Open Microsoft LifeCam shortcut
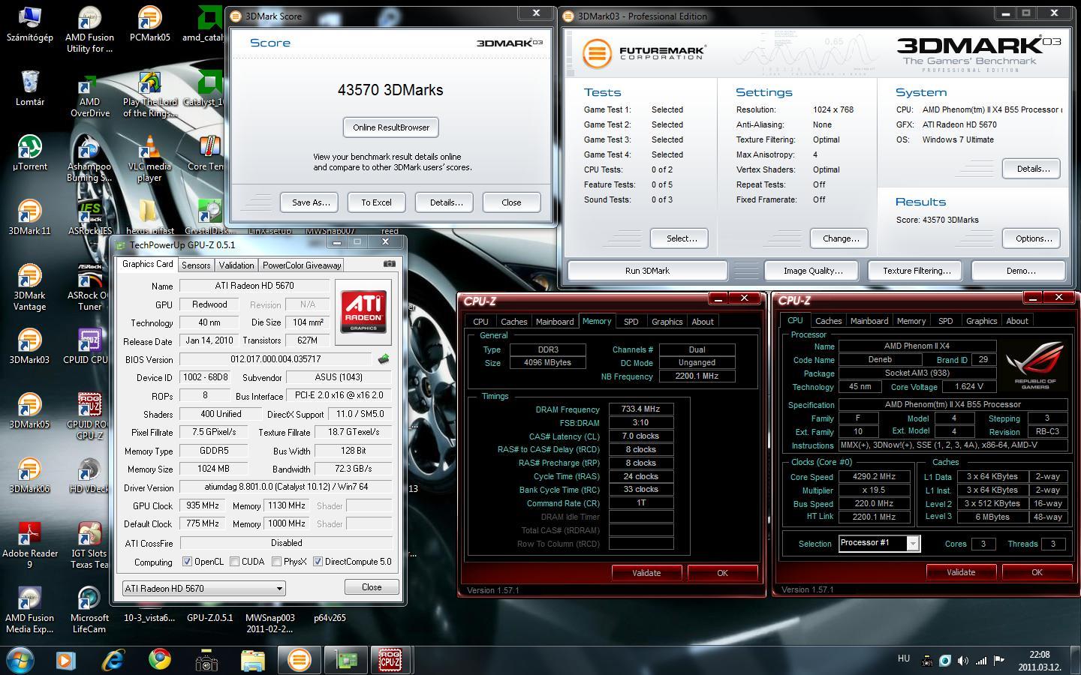1081x675 pixels. click(89, 609)
